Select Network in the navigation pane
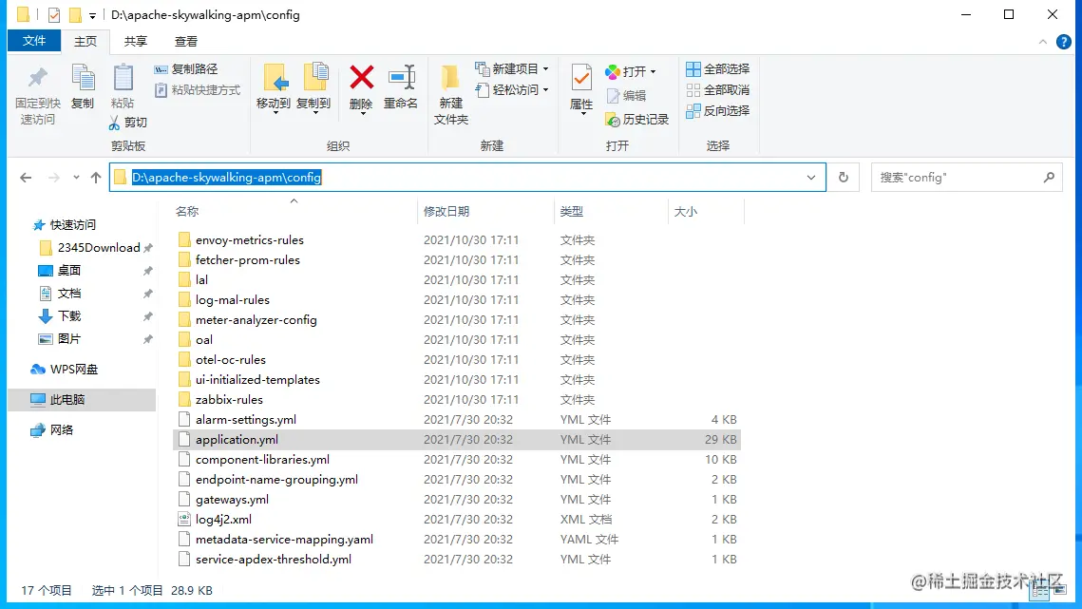The height and width of the screenshot is (609, 1082). point(52,430)
